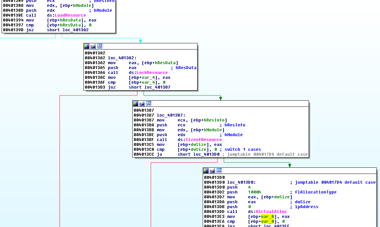
Task: Click the edit pencil icon on the loc_4013B7 block
Action: 142,104
